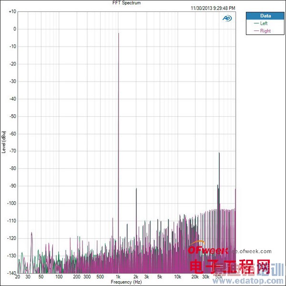Click the FFT Spectrum graph title
This screenshot has height=286, width=286.
(127, 3)
